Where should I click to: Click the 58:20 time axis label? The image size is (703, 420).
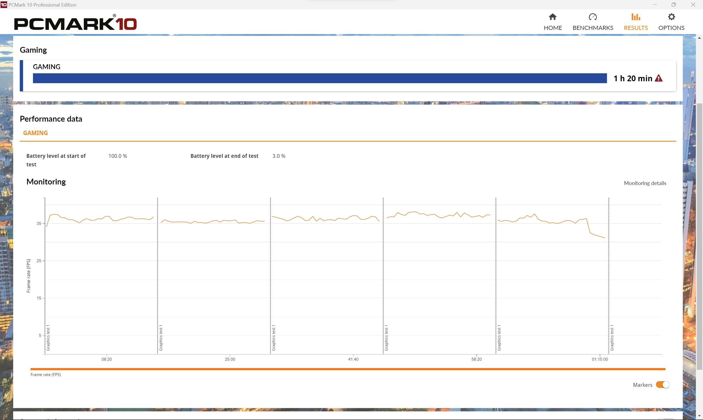pos(476,359)
